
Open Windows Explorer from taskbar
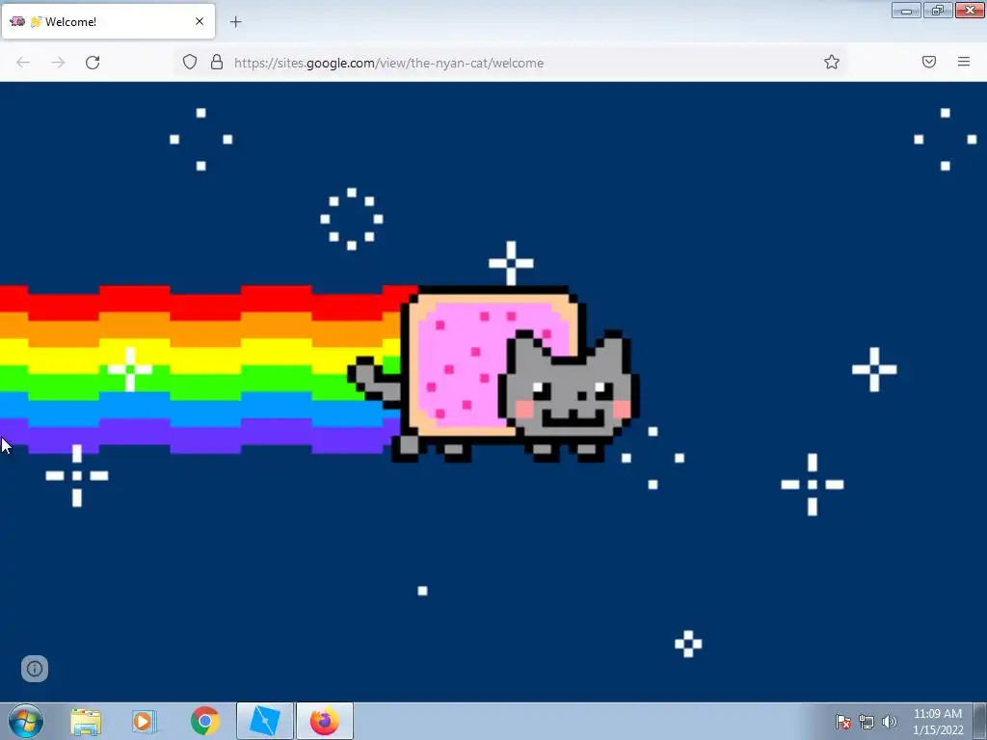tap(86, 722)
